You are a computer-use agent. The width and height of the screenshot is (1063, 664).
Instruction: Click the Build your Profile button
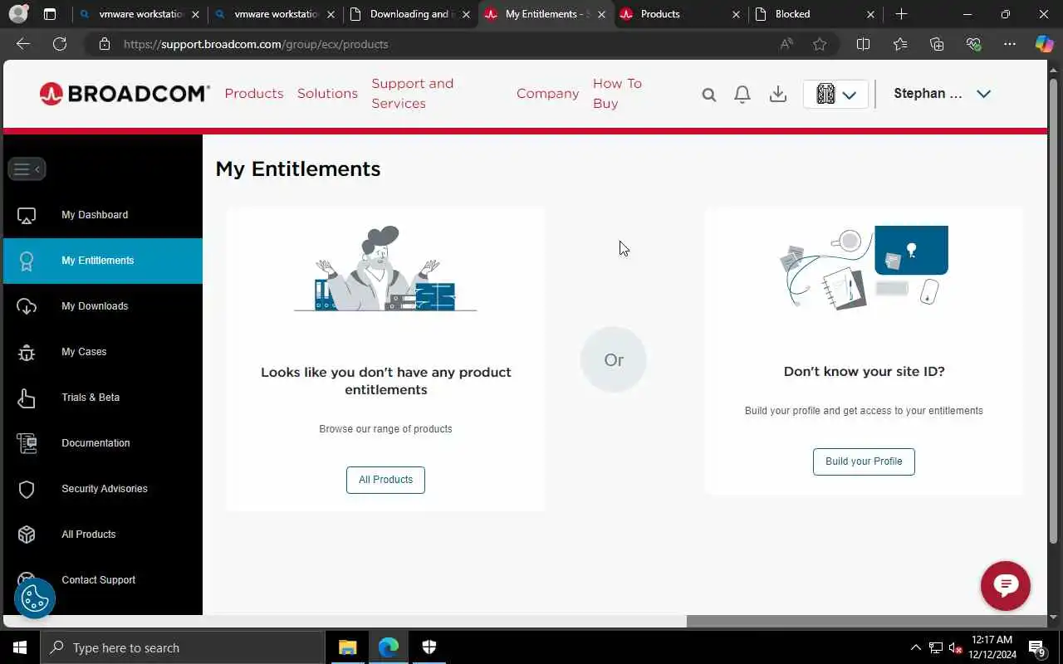pos(864,461)
